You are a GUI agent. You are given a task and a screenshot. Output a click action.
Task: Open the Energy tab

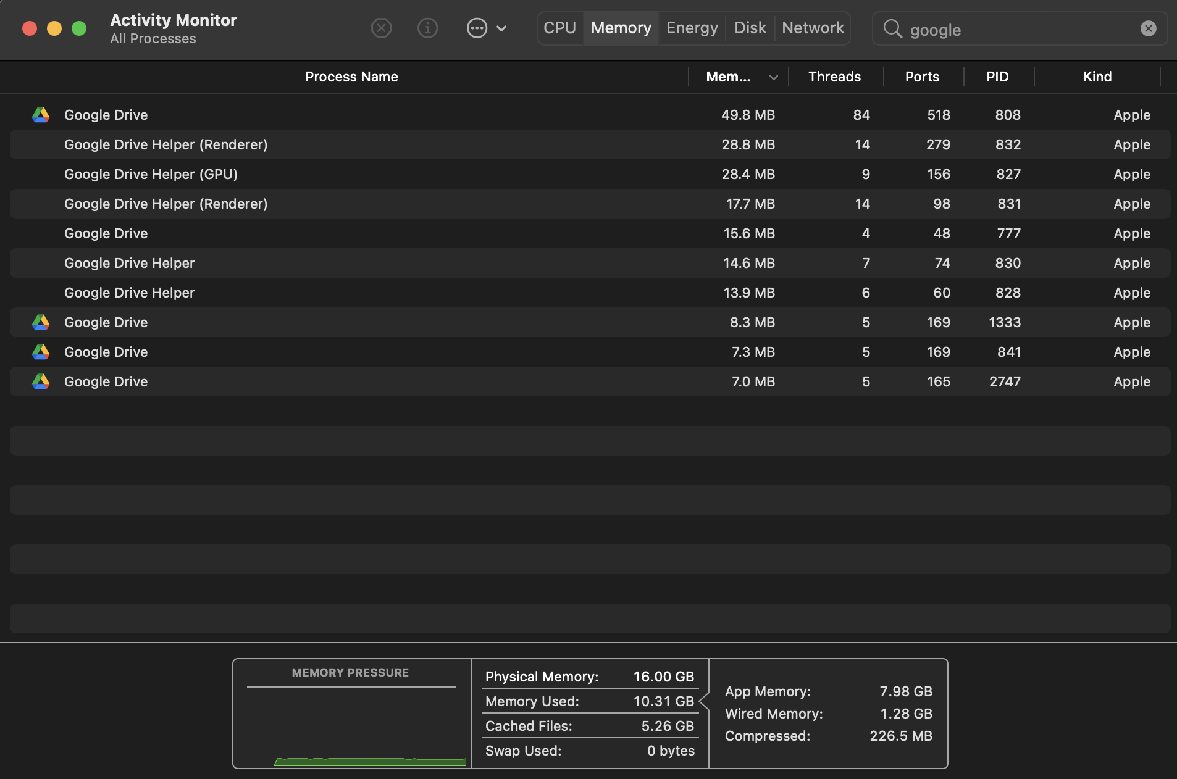click(x=692, y=28)
